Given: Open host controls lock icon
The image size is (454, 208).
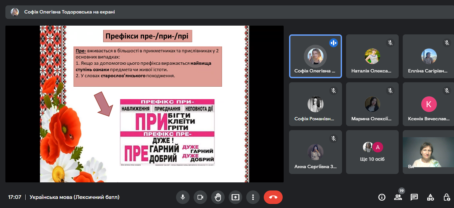Looking at the screenshot, I should click(447, 197).
